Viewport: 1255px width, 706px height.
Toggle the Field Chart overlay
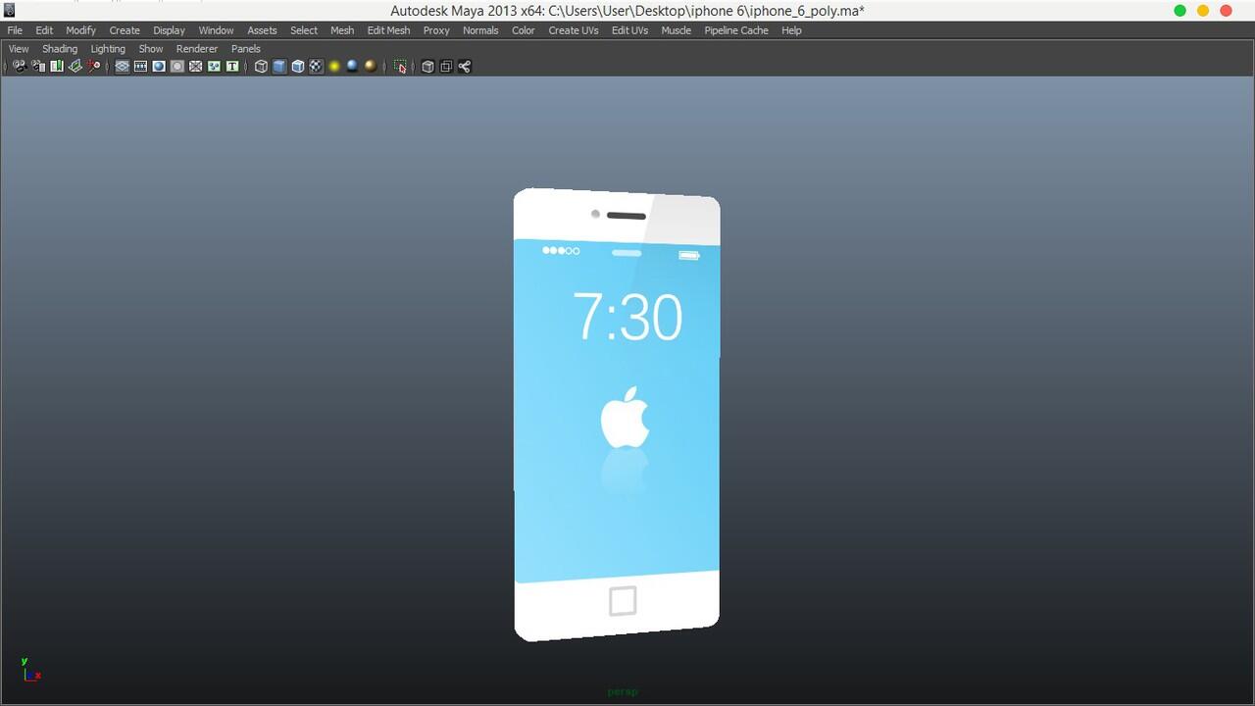pos(195,67)
